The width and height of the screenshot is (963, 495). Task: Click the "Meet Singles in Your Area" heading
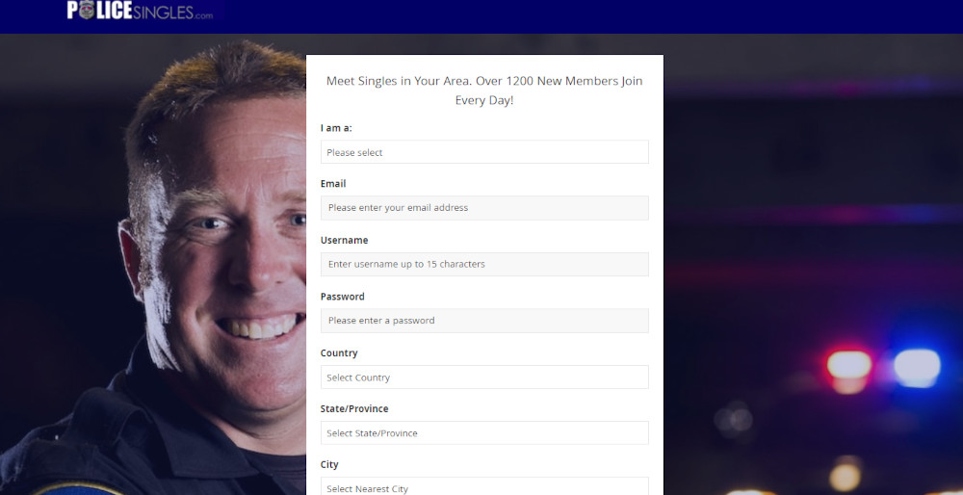click(x=484, y=91)
